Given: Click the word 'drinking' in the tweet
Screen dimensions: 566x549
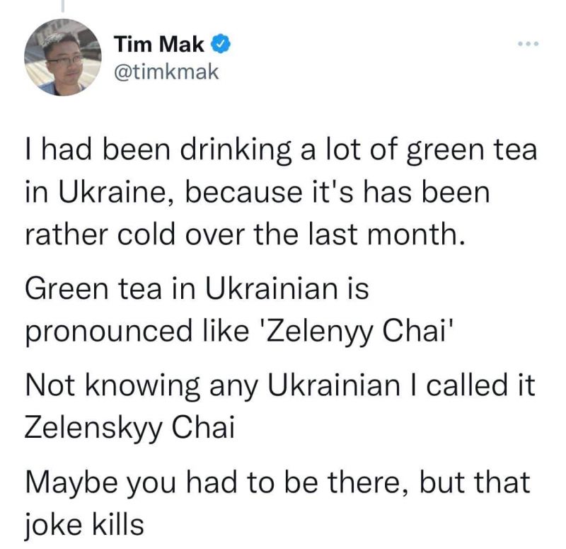Looking at the screenshot, I should (x=236, y=151).
